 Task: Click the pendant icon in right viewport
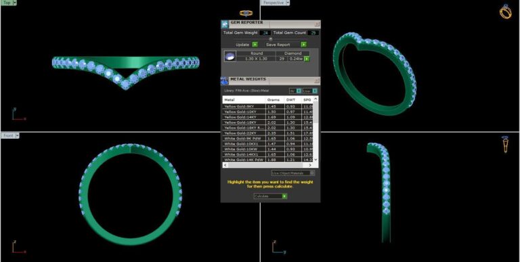tap(505, 145)
